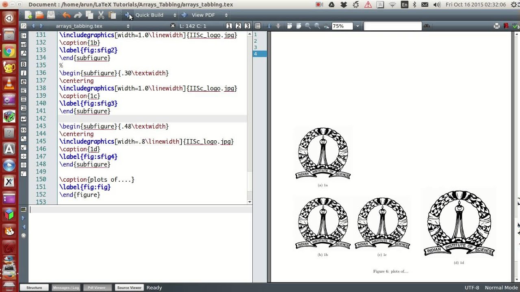Zoom in on the PDF preview
Image resolution: width=520 pixels, height=292 pixels.
[x=308, y=26]
